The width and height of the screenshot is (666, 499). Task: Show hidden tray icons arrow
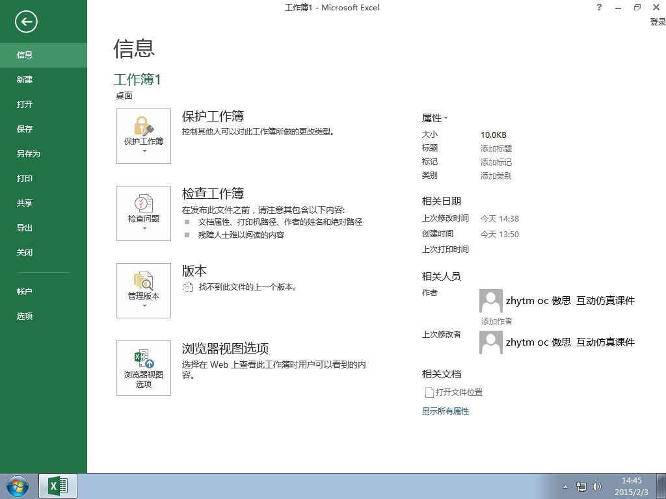point(565,487)
